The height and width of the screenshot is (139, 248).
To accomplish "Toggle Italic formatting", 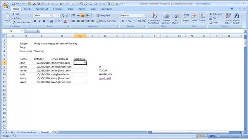I will (40, 21).
